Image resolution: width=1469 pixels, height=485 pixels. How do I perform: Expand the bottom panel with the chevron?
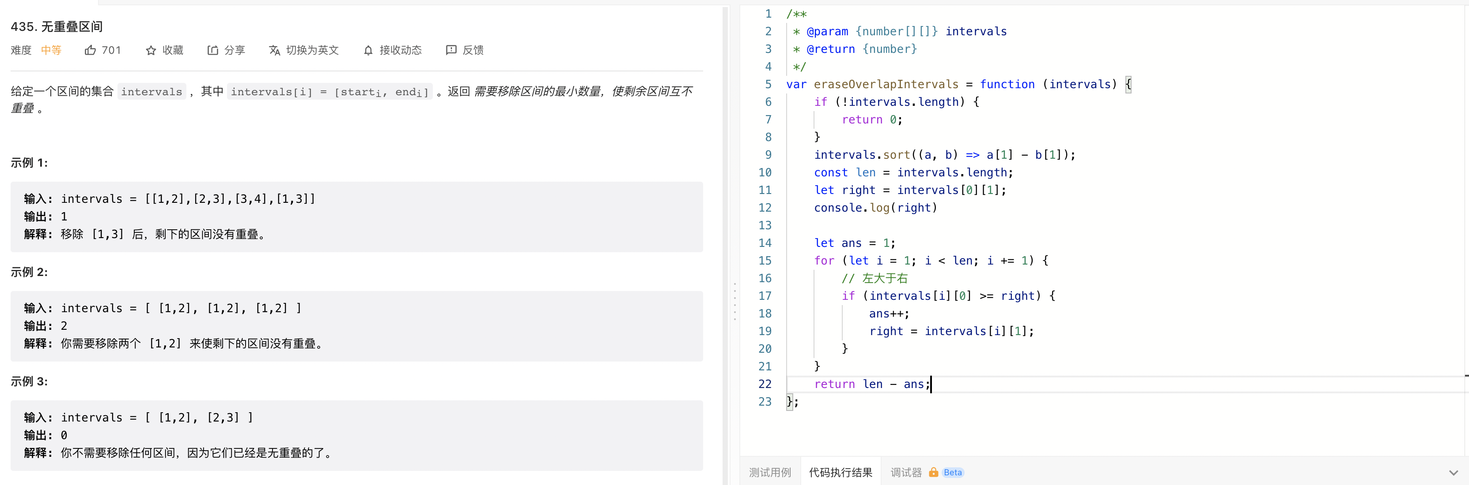[x=1454, y=473]
